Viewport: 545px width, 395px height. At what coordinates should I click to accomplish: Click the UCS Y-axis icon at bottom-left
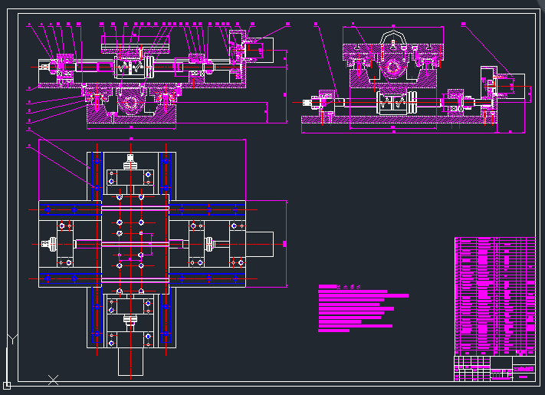11,338
